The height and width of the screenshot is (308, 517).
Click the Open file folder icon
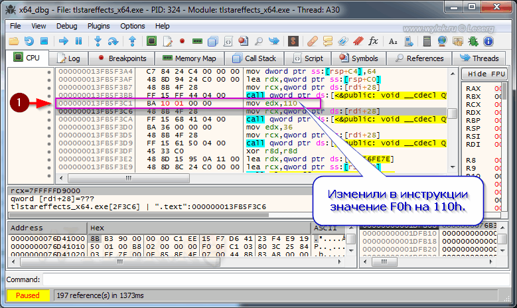pyautogui.click(x=14, y=41)
